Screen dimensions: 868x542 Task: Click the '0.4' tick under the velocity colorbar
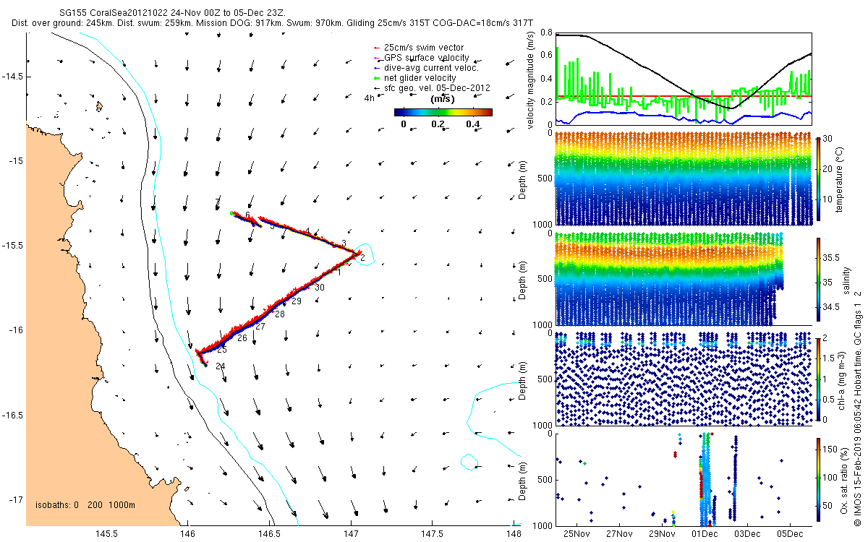[472, 124]
